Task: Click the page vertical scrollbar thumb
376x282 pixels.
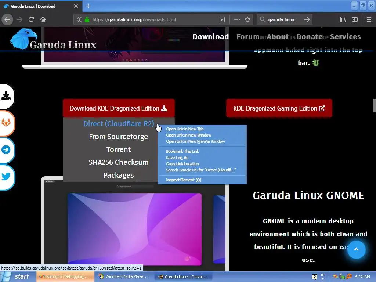Action: [374, 105]
